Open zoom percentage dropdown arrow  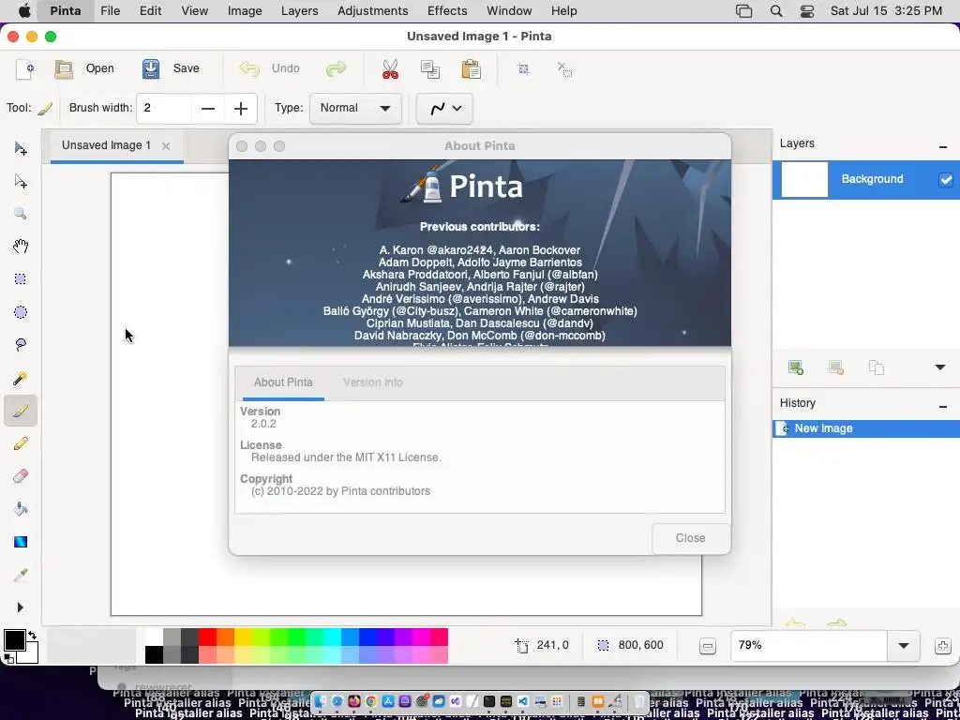[903, 645]
